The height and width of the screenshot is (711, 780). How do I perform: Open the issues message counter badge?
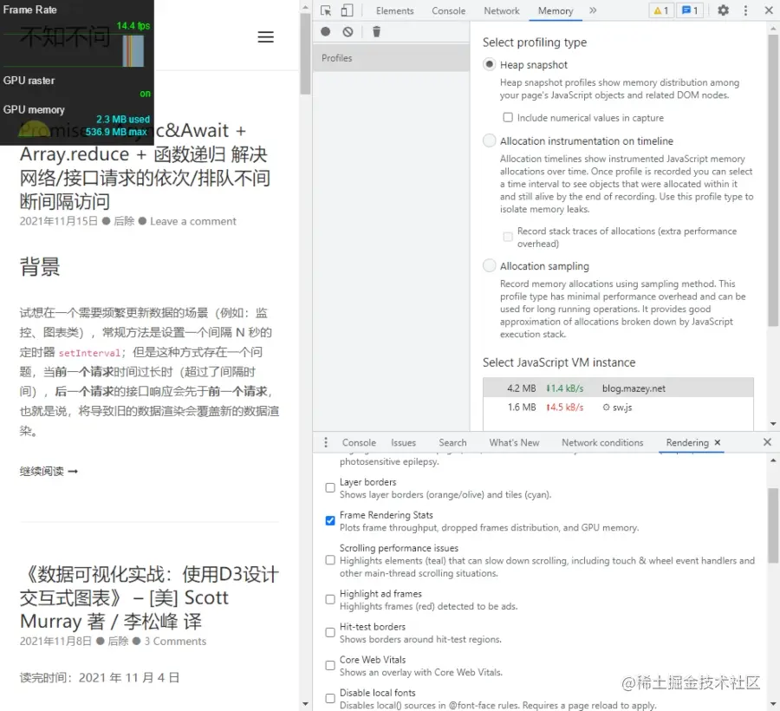pyautogui.click(x=689, y=10)
